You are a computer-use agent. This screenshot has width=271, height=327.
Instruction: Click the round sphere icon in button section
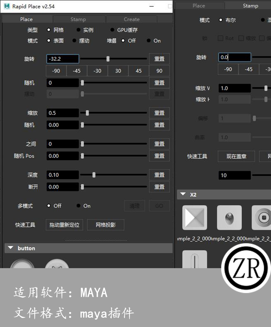[x=22, y=266]
